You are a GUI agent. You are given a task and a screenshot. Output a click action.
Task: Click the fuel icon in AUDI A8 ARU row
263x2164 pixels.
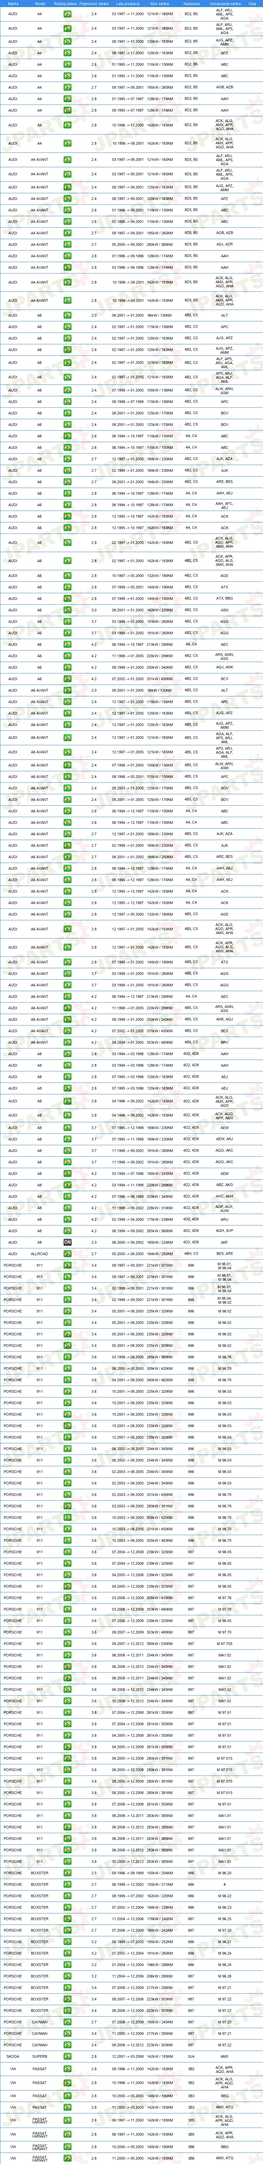tap(68, 1219)
